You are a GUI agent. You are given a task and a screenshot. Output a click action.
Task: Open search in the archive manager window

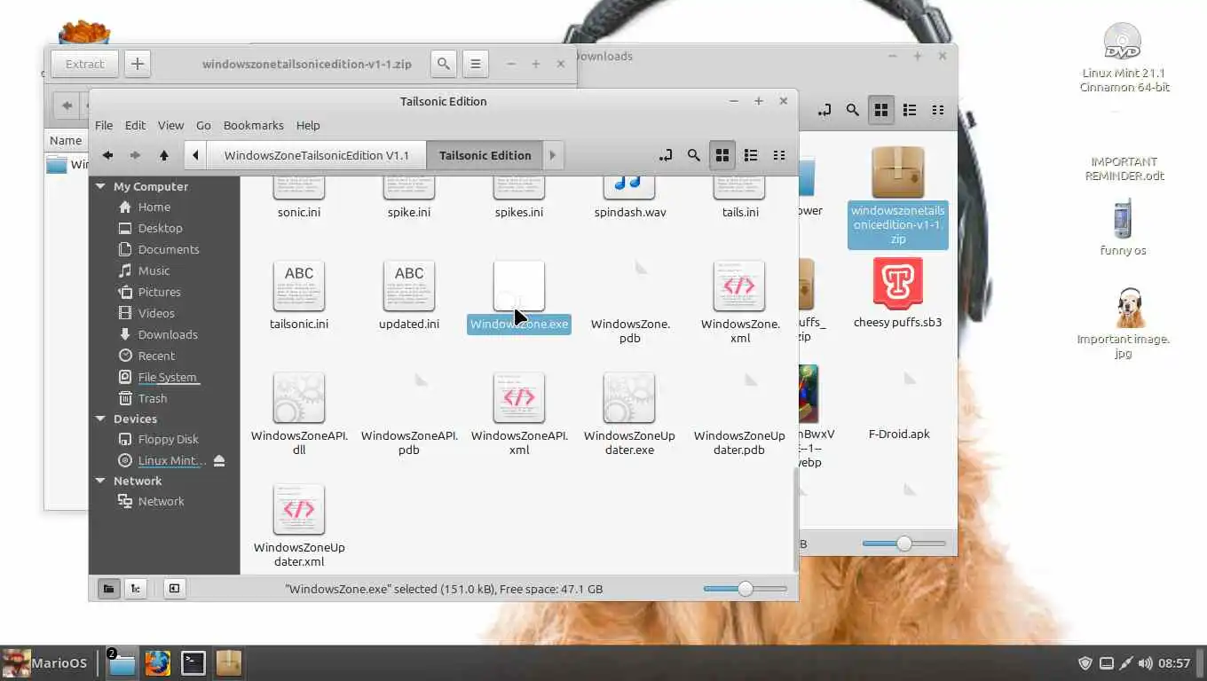click(444, 64)
